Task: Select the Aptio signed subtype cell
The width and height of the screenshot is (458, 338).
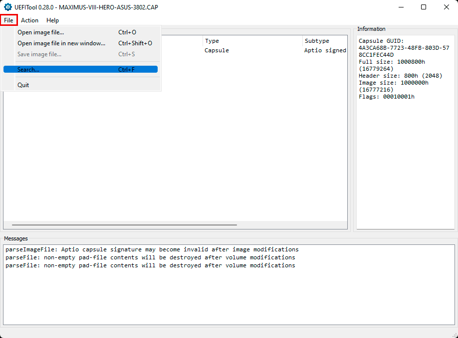Action: point(325,50)
